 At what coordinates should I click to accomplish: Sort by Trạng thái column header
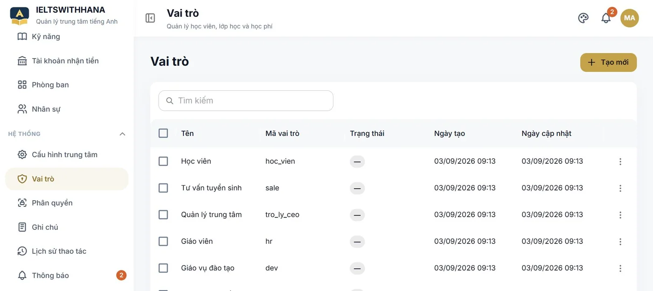(x=367, y=133)
